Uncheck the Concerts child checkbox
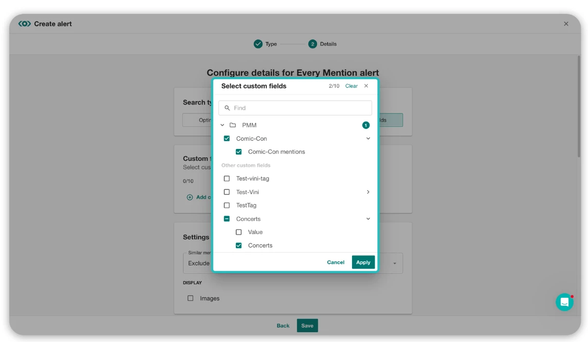The image size is (588, 342). [238, 245]
